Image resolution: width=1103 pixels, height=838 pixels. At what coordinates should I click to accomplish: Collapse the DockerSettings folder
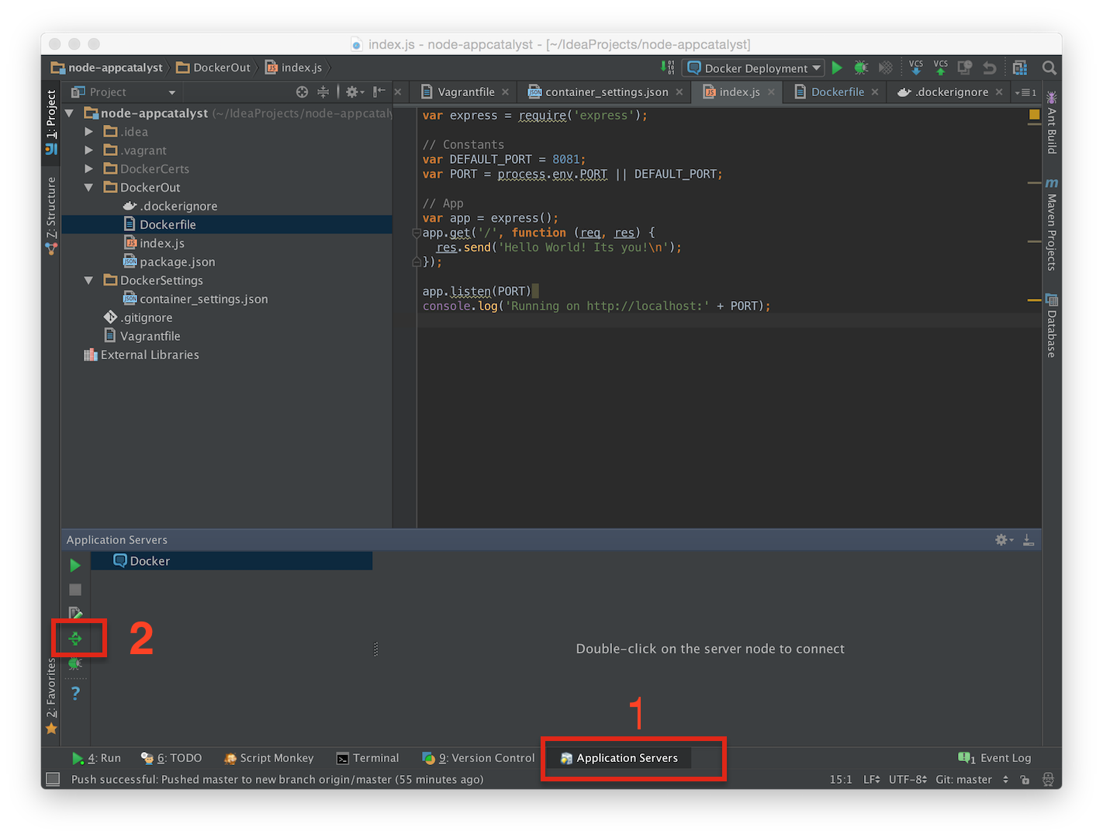click(x=89, y=280)
